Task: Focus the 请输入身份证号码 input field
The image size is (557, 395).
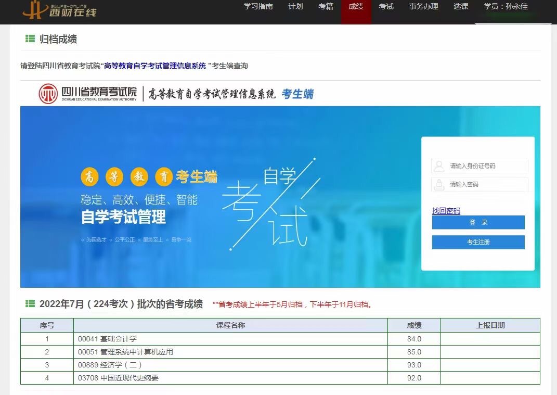Action: tap(480, 166)
